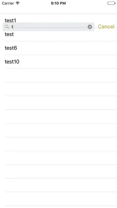117x208 pixels.
Task: Choose the test6 search result
Action: 58,48
